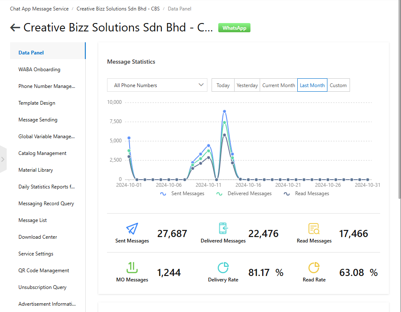This screenshot has height=312, width=401.
Task: Select the Custom date range option
Action: pos(338,85)
